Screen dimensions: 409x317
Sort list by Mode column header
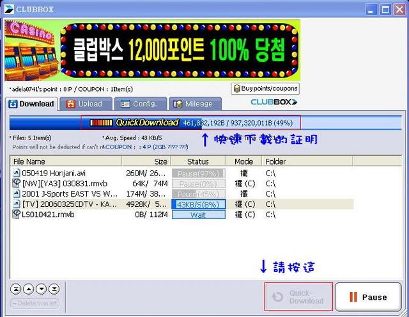tap(244, 161)
